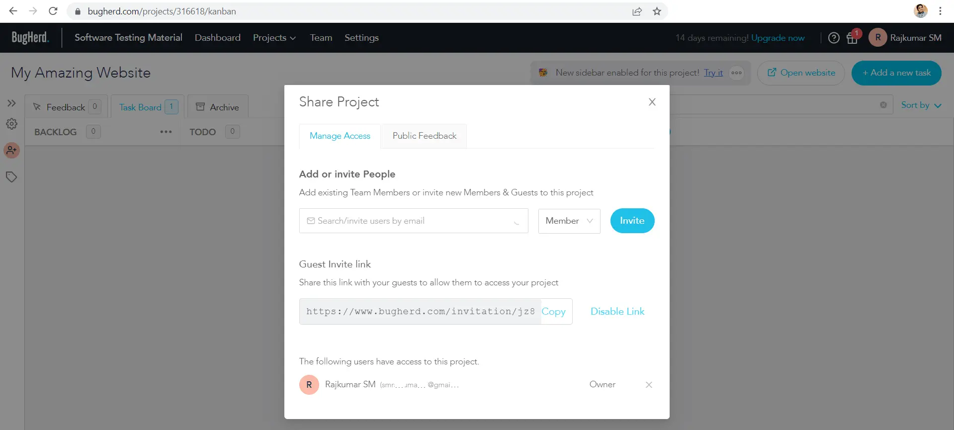Open BACKLOG column three-dot menu
Image resolution: width=954 pixels, height=430 pixels.
166,132
